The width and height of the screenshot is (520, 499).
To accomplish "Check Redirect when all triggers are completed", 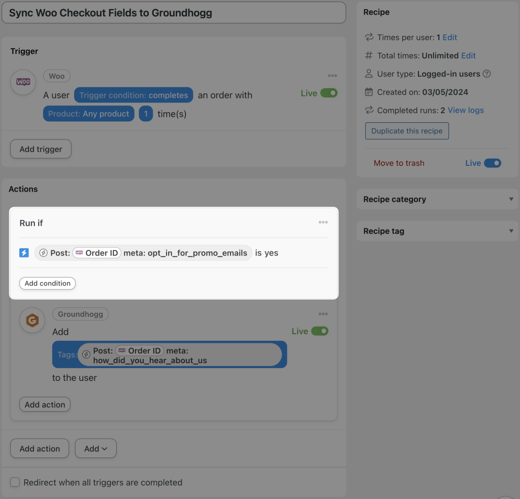I will click(15, 482).
